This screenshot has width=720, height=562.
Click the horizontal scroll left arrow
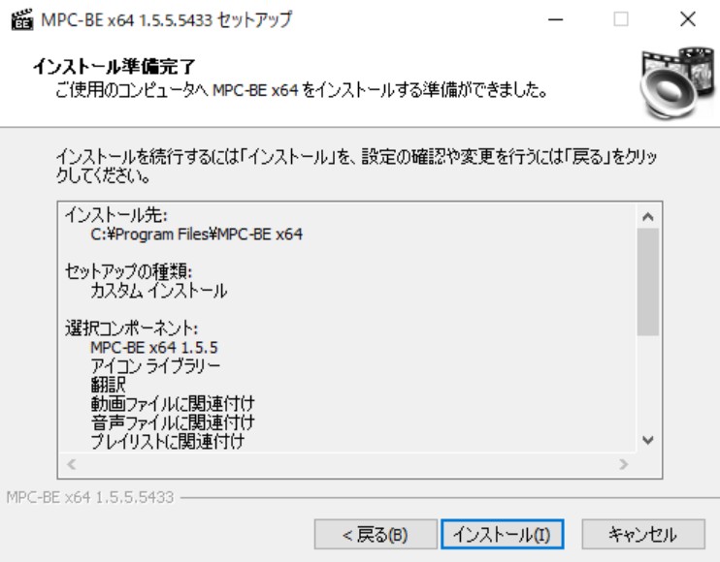coord(71,464)
